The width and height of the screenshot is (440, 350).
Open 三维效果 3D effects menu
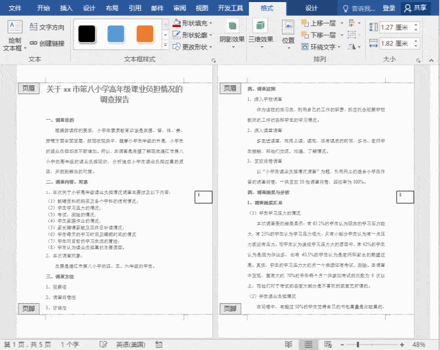click(261, 34)
